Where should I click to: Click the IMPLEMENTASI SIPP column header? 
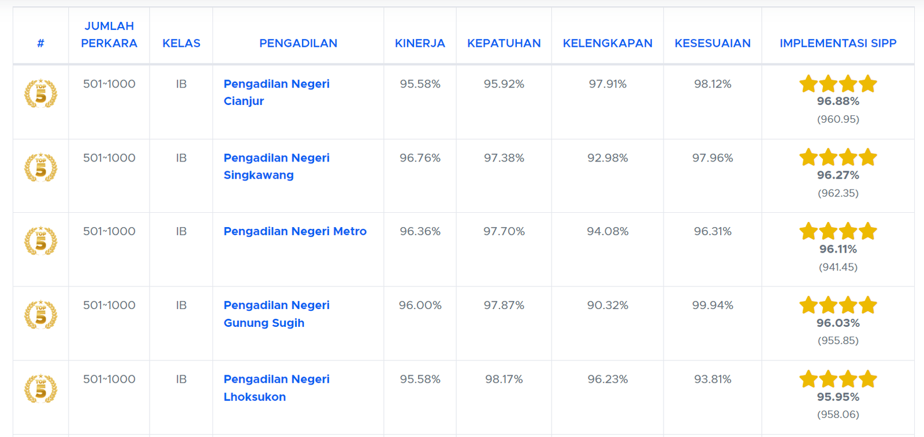[837, 43]
